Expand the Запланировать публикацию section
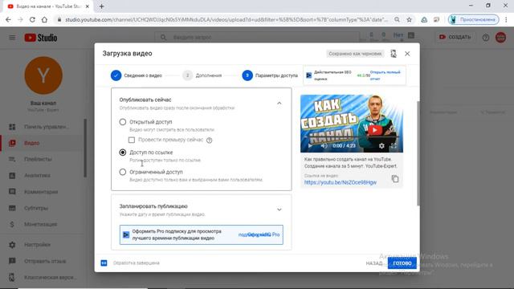 click(279, 210)
